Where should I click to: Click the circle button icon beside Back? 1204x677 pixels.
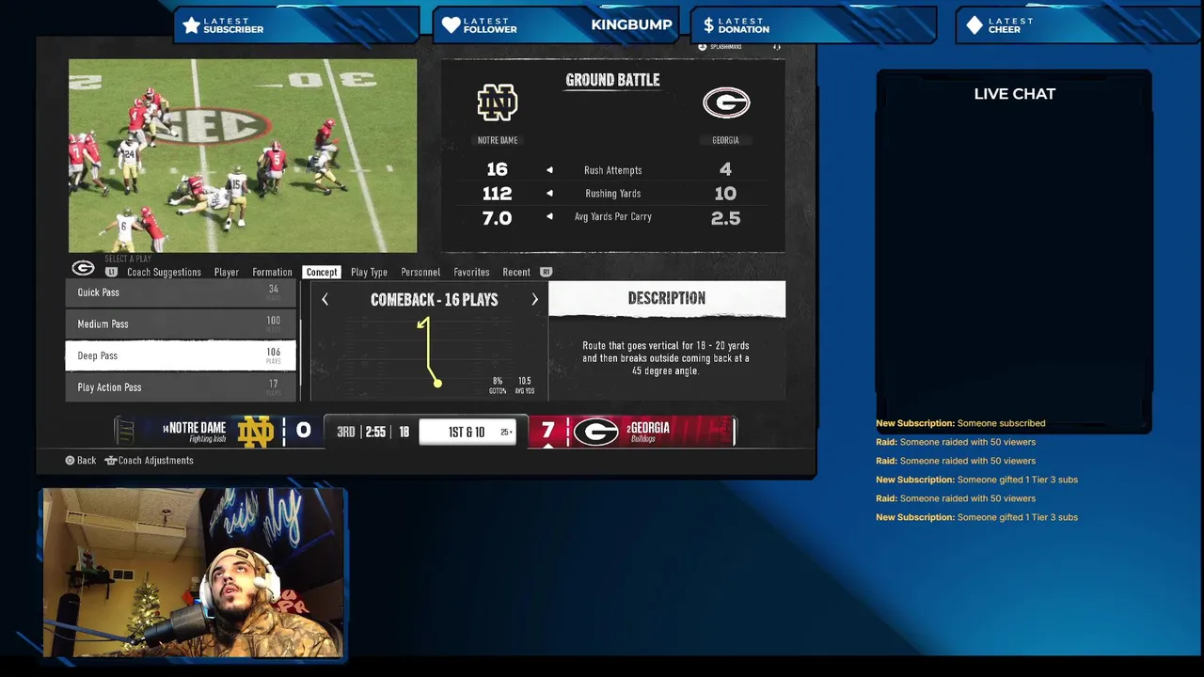tap(70, 461)
